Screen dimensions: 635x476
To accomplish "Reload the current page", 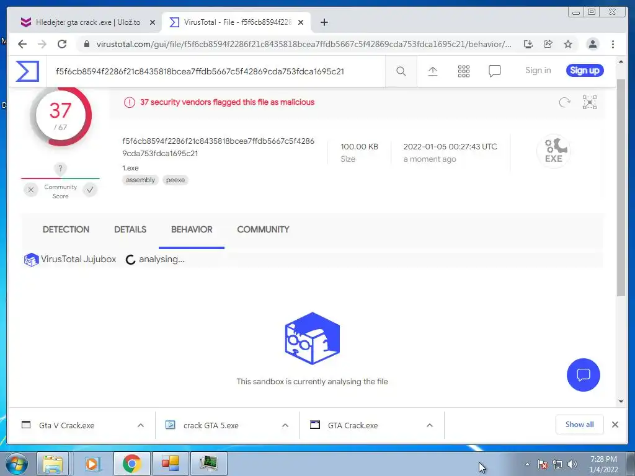I will (x=62, y=44).
